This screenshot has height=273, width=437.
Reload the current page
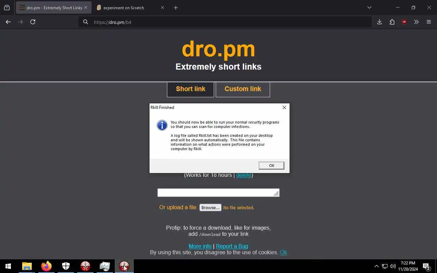[x=33, y=22]
